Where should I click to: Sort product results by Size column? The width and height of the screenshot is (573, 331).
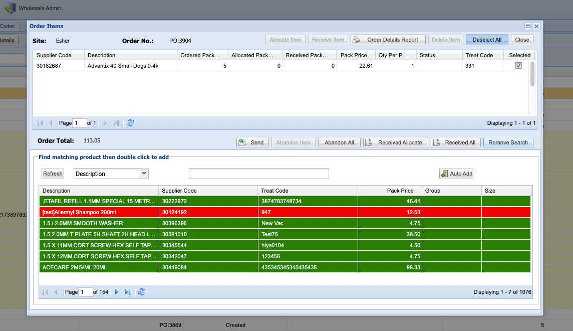click(506, 191)
